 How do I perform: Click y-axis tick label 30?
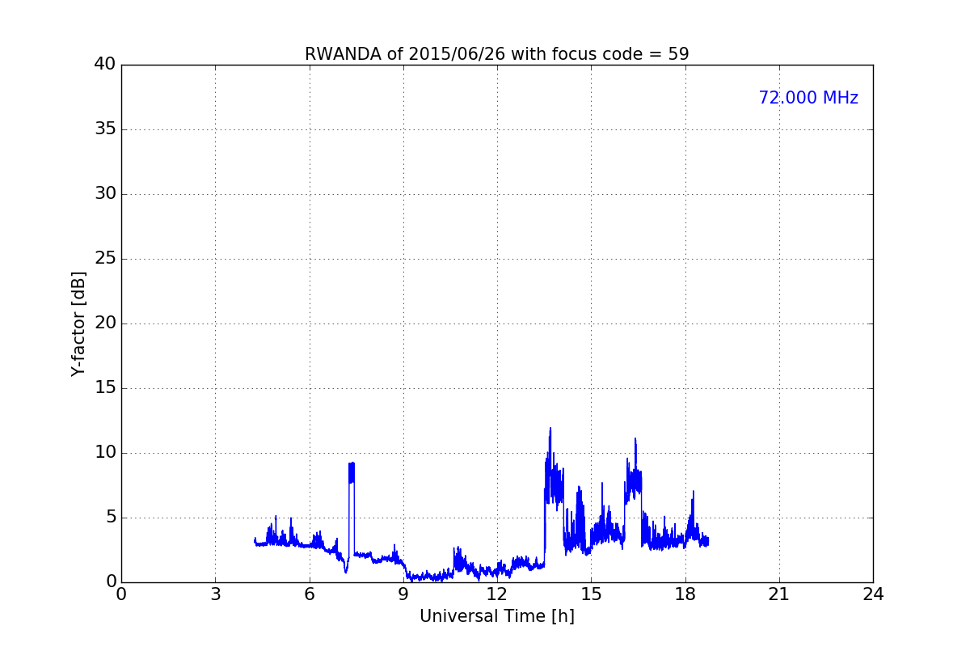pos(105,194)
